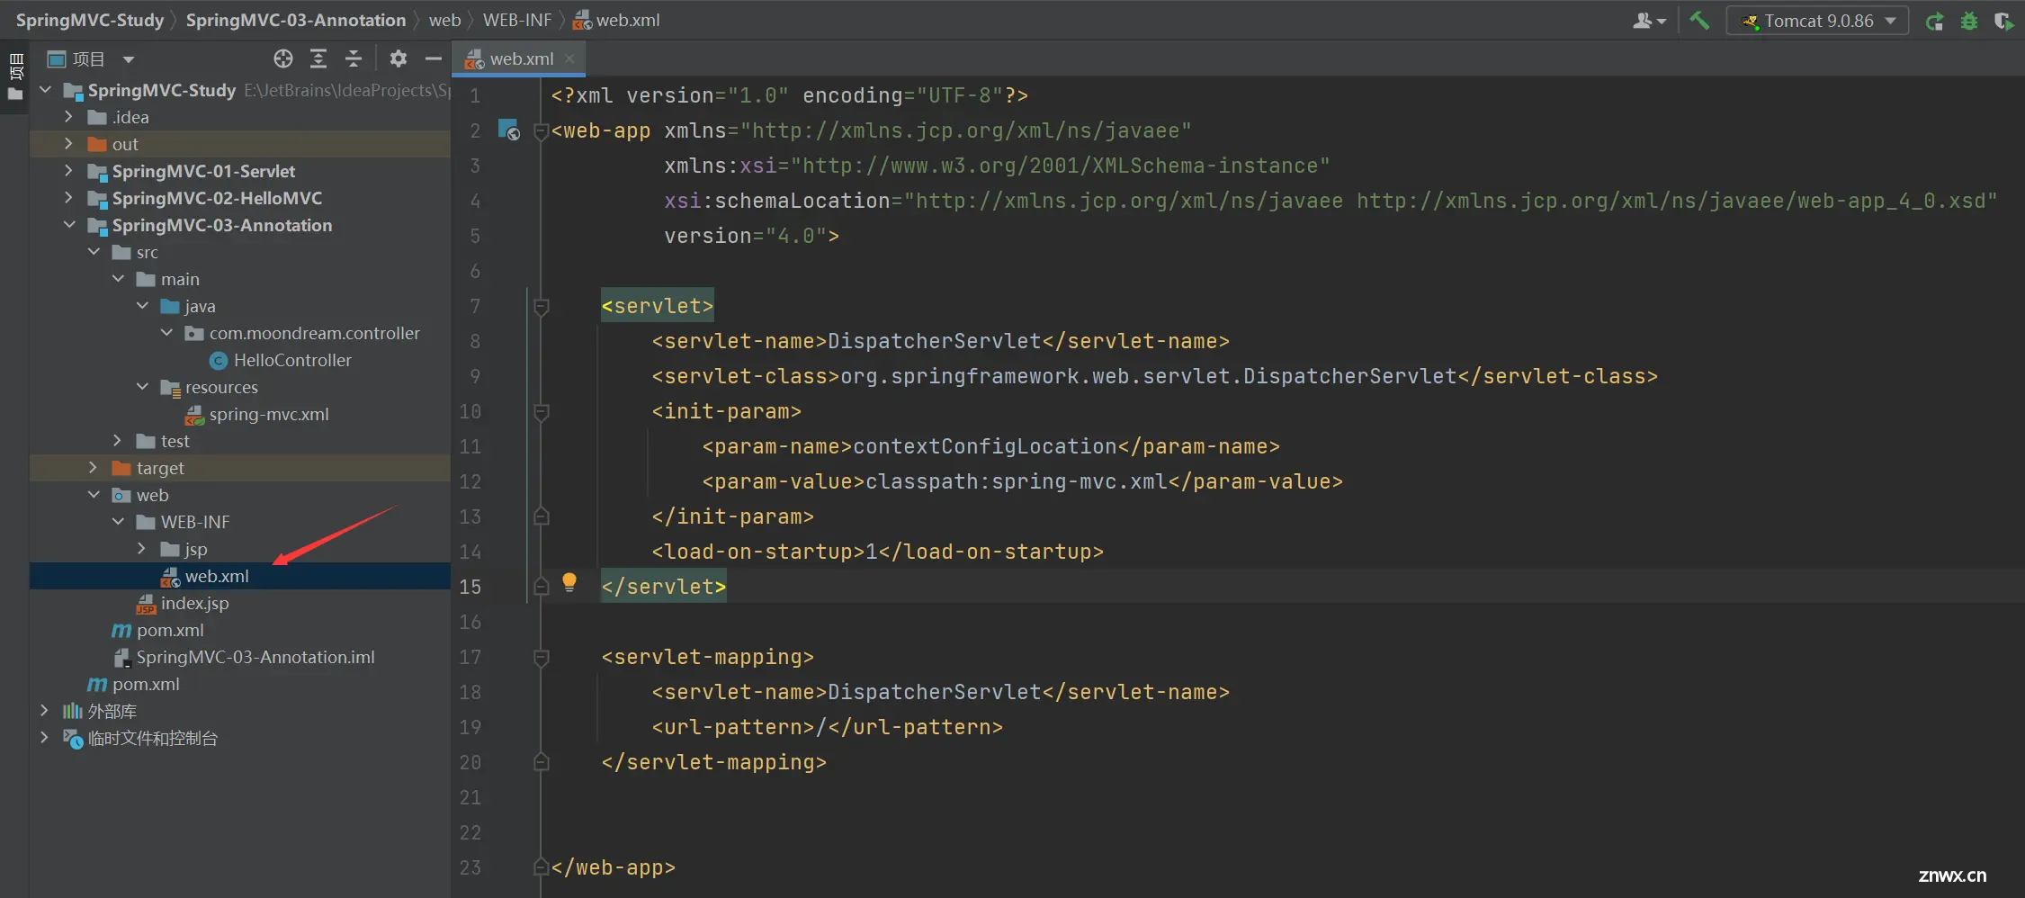Image resolution: width=2025 pixels, height=898 pixels.
Task: Collapse the src folder
Action: (x=94, y=252)
